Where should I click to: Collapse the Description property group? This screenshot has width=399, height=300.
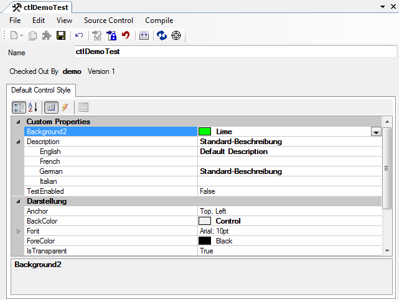(17, 142)
